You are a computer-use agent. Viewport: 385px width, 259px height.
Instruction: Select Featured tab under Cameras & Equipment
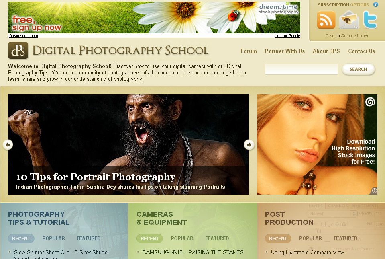[217, 238]
